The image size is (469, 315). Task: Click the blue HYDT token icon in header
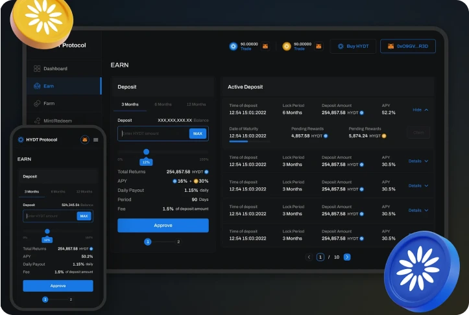click(234, 46)
